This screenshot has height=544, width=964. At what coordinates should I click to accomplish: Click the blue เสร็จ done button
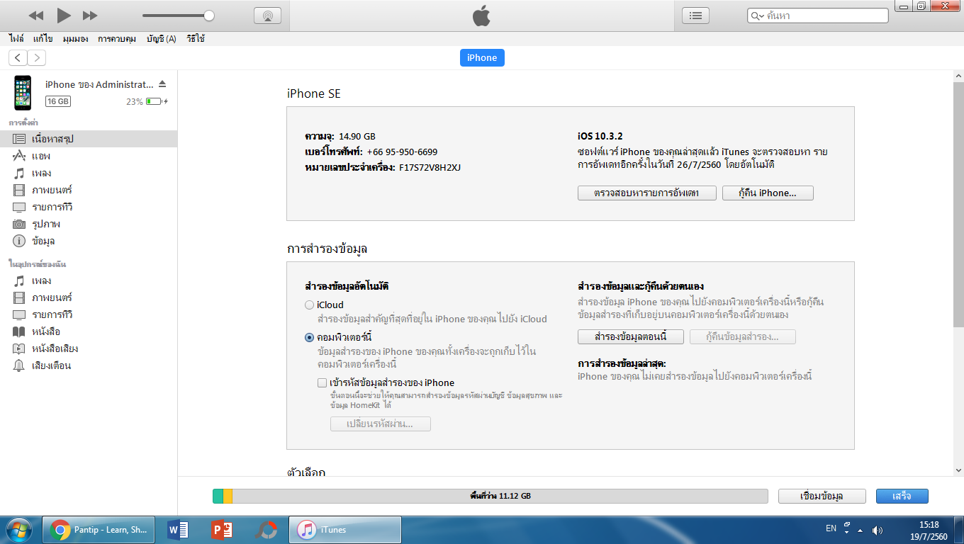point(902,496)
